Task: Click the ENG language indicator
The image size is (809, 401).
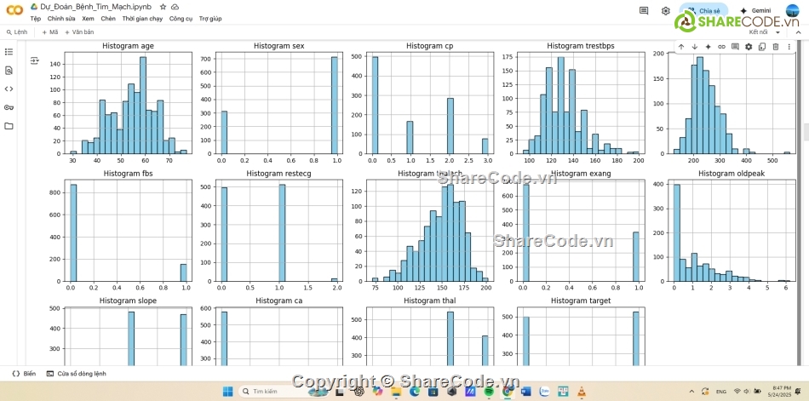Action: [721, 391]
